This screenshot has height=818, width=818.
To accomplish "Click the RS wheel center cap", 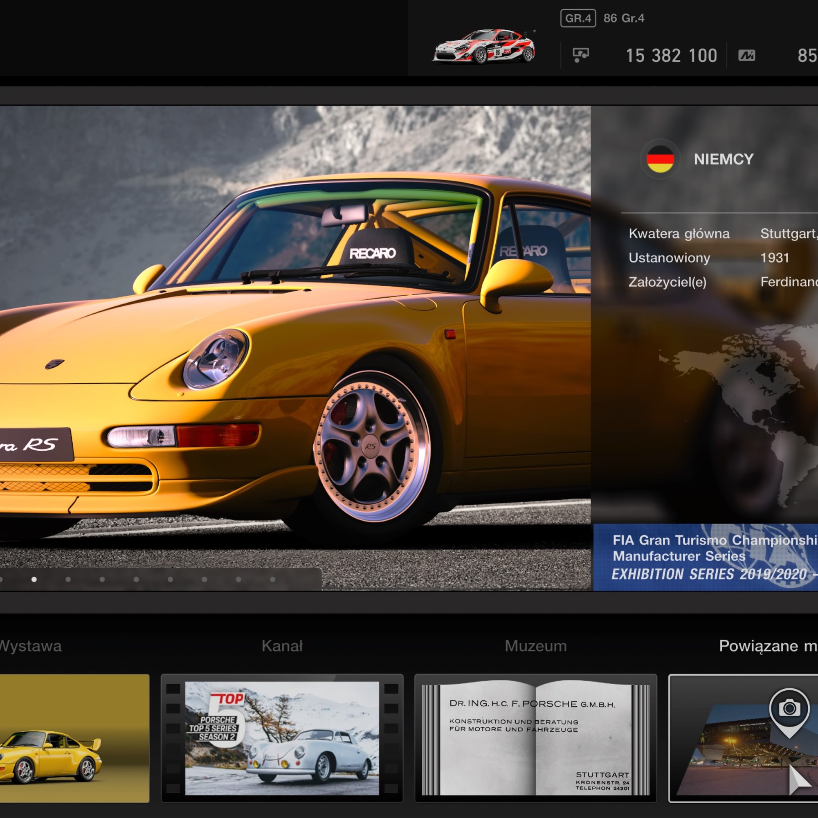I will (370, 446).
